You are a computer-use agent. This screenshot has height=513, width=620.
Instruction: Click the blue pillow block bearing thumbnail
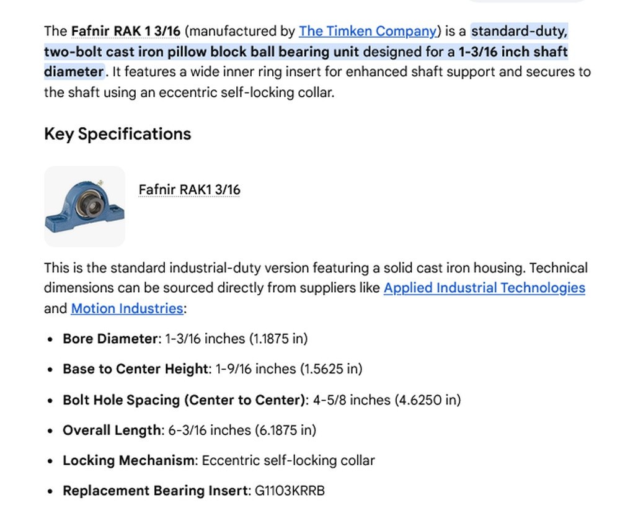point(84,207)
